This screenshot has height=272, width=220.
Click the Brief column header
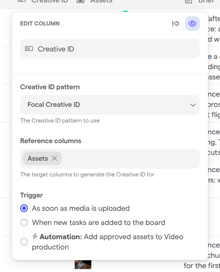(x=206, y=1)
